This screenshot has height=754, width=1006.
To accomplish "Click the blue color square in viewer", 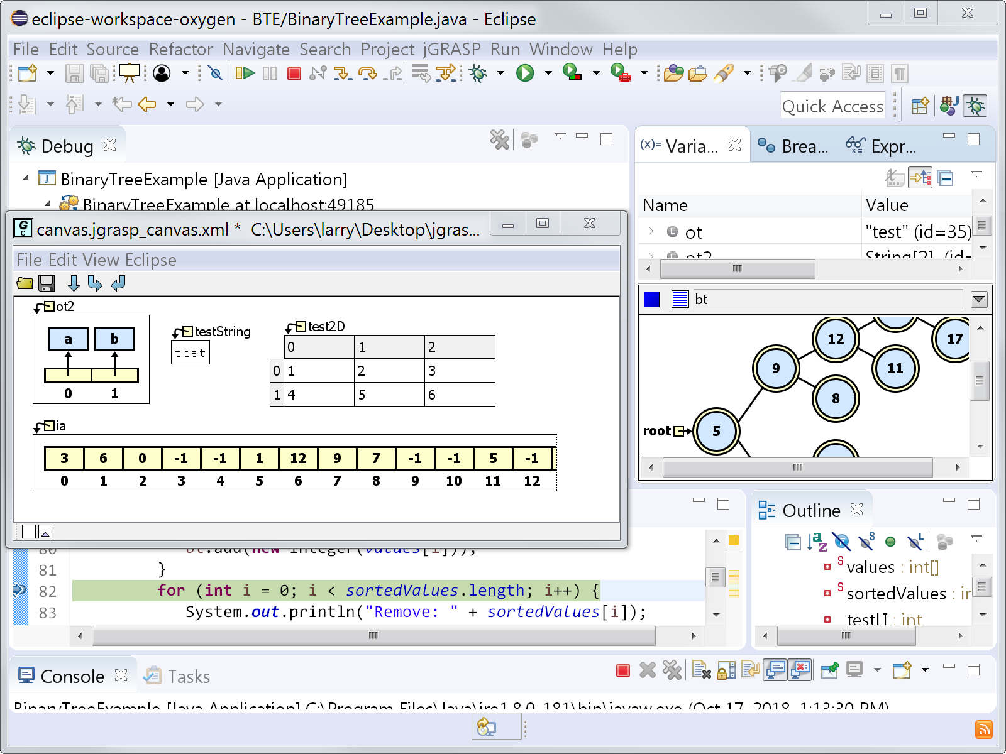I will pos(652,299).
